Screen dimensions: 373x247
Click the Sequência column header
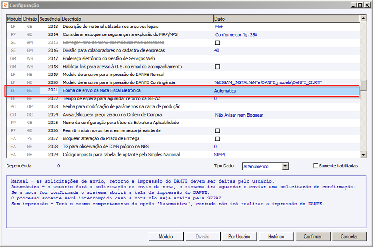[x=49, y=19]
